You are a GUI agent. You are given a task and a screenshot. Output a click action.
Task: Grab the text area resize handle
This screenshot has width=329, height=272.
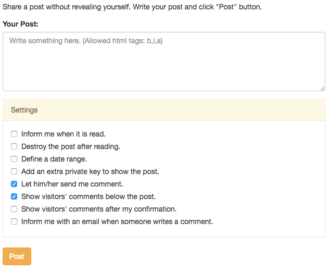[322, 88]
